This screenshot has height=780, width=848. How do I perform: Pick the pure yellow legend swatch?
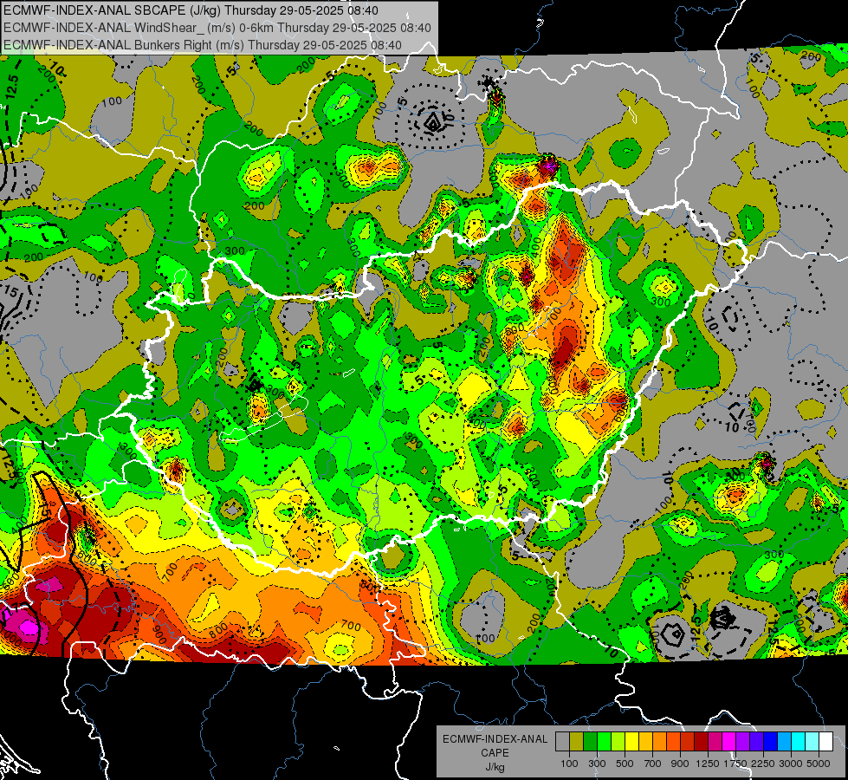[631, 741]
